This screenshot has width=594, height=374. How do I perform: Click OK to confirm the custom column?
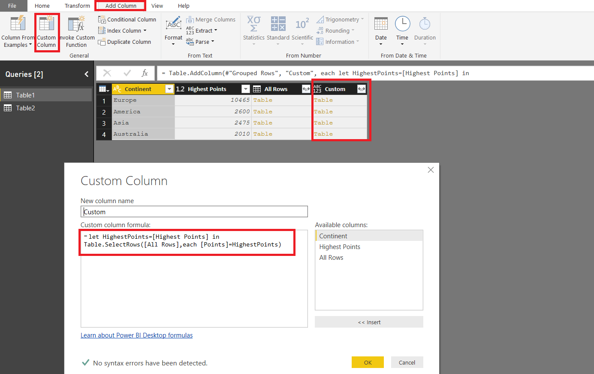[368, 362]
